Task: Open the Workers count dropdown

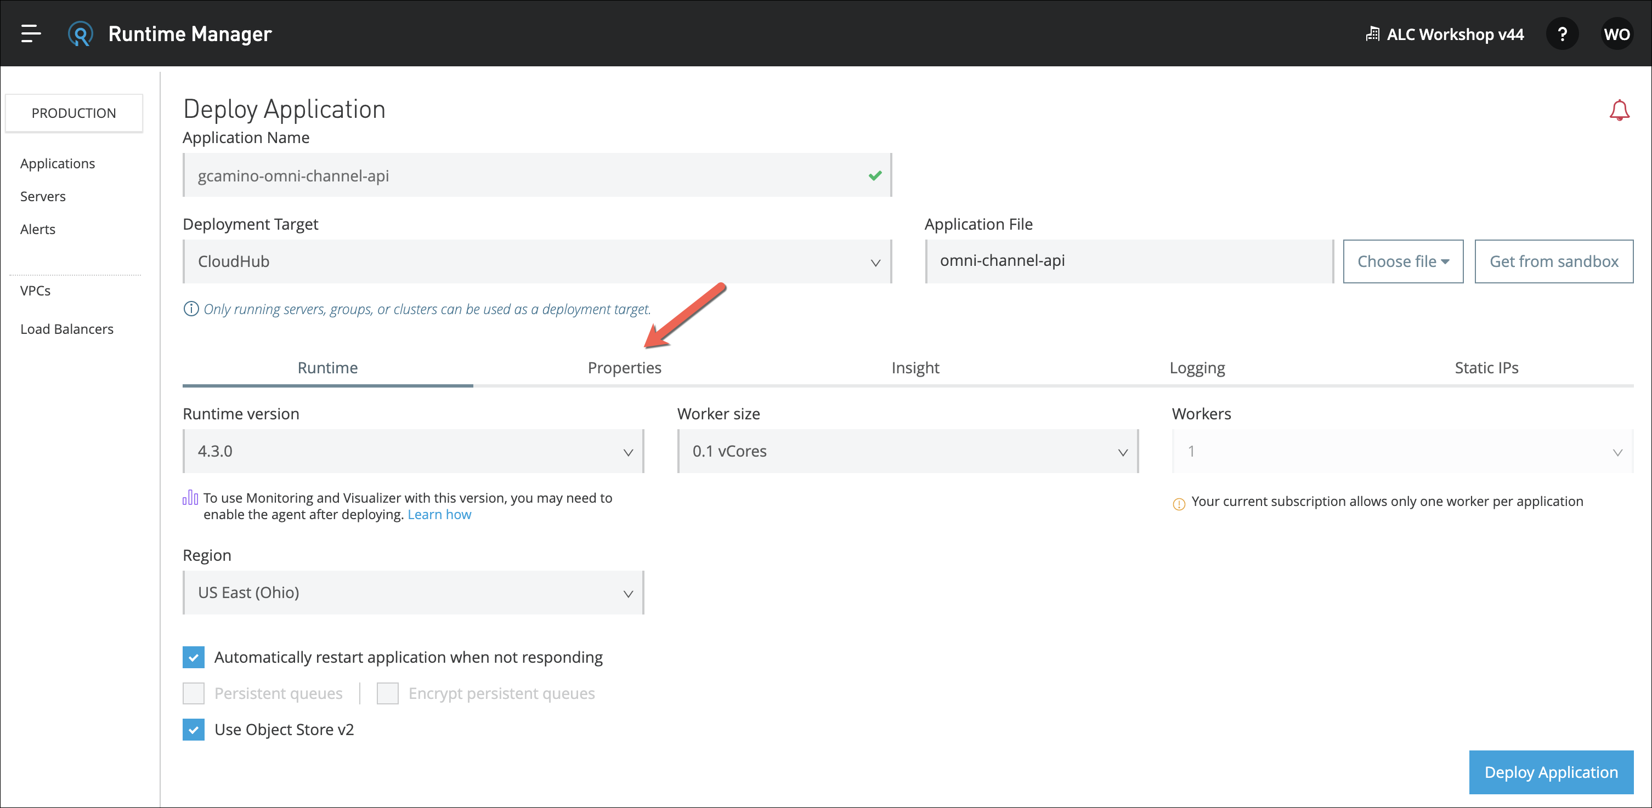Action: tap(1402, 451)
